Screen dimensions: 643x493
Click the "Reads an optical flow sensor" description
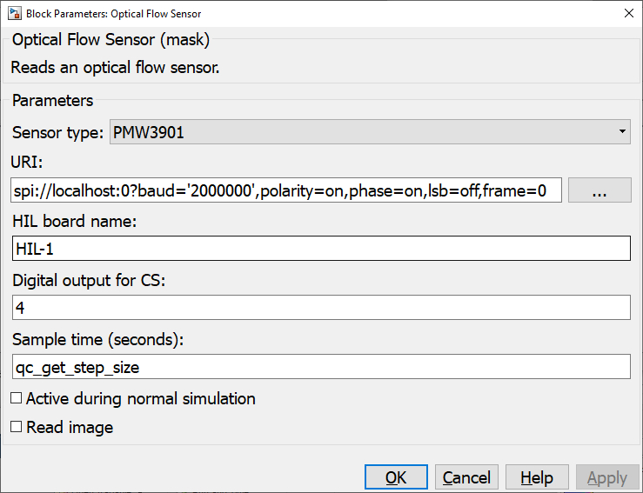pyautogui.click(x=115, y=67)
